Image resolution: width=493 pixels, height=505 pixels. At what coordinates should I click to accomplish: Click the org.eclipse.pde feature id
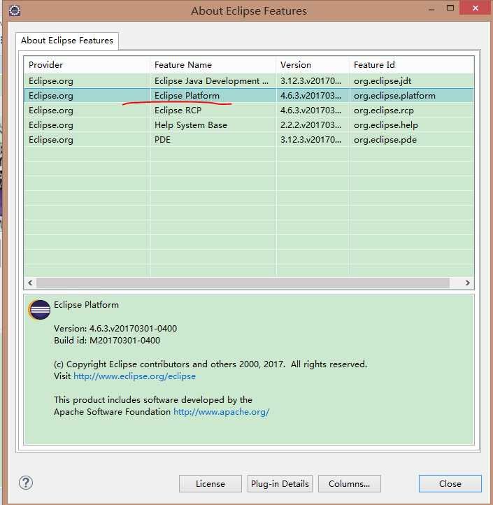385,140
